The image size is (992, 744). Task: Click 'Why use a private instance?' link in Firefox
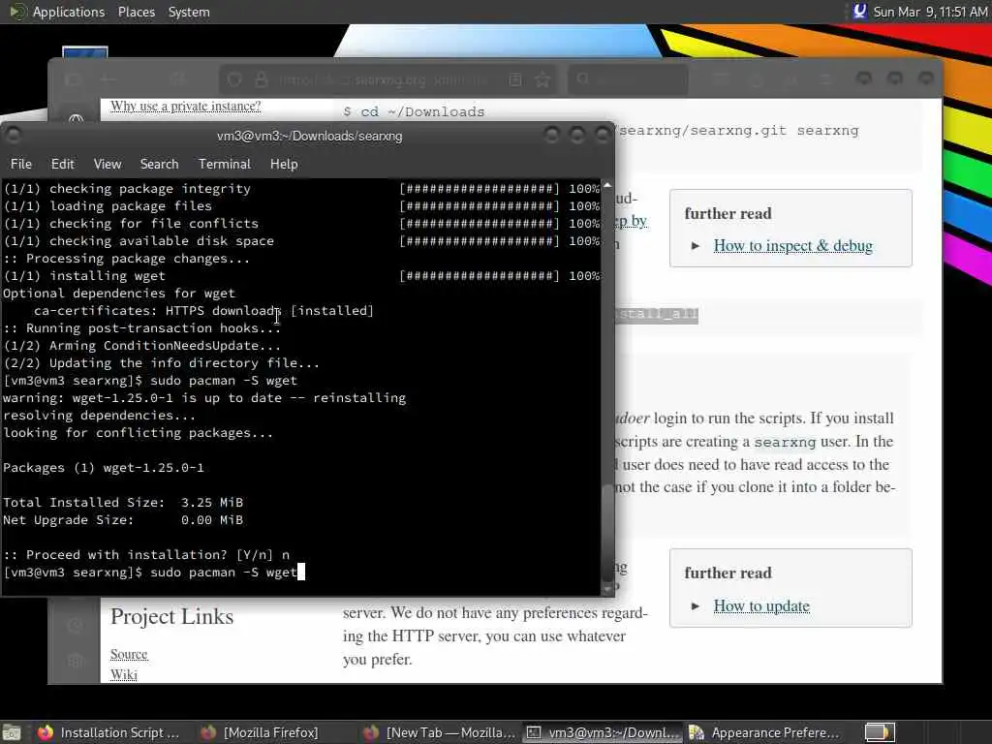pyautogui.click(x=185, y=106)
